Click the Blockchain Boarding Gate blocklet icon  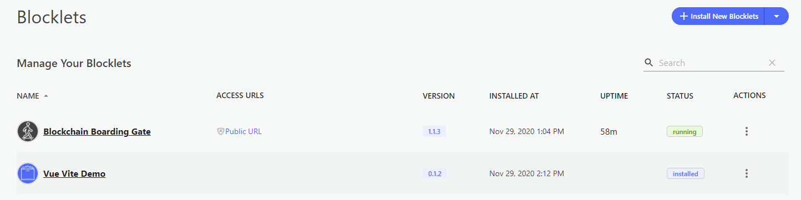[28, 131]
